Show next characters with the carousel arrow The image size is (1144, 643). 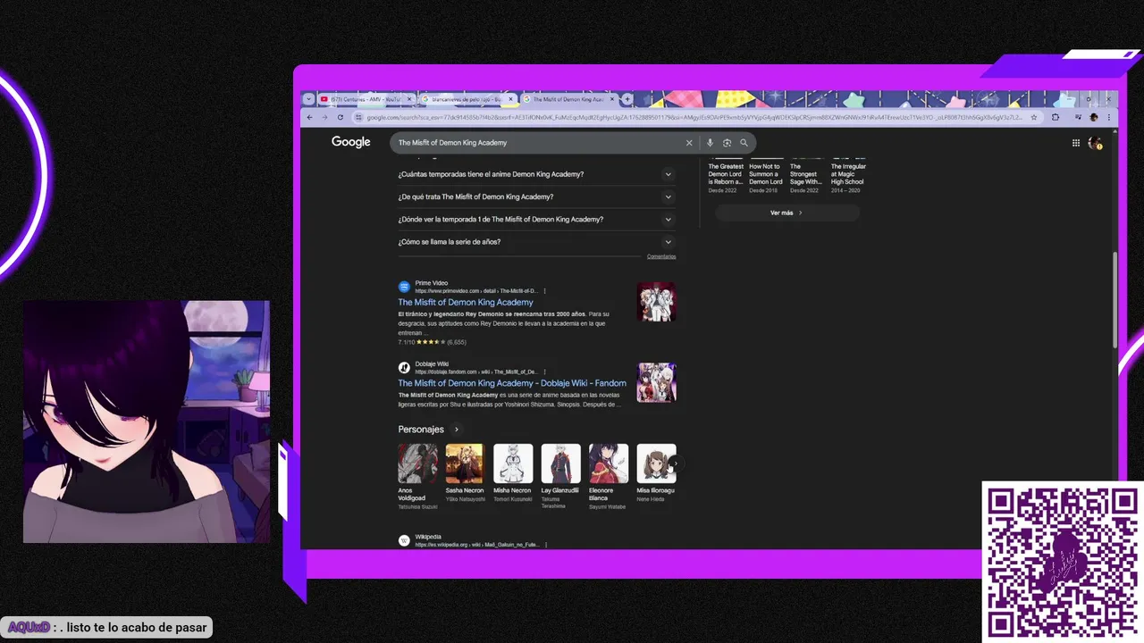(x=677, y=463)
